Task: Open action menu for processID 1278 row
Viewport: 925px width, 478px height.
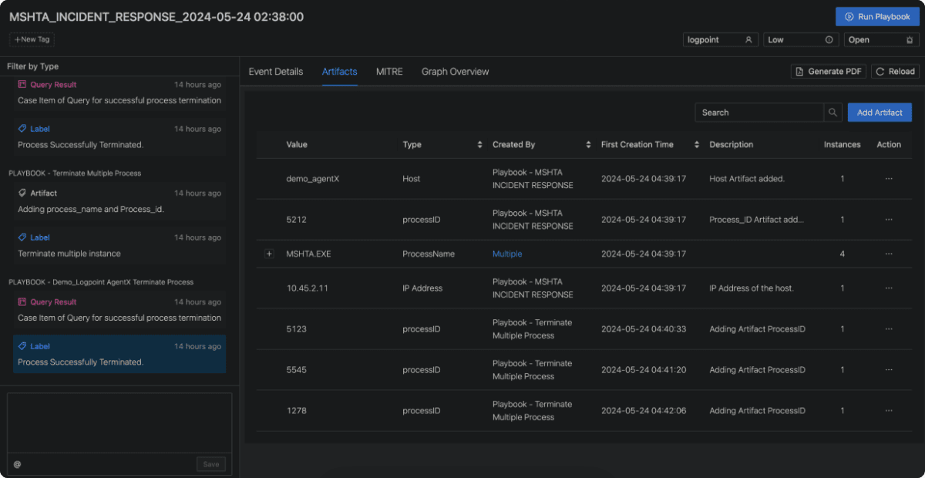Action: point(889,411)
